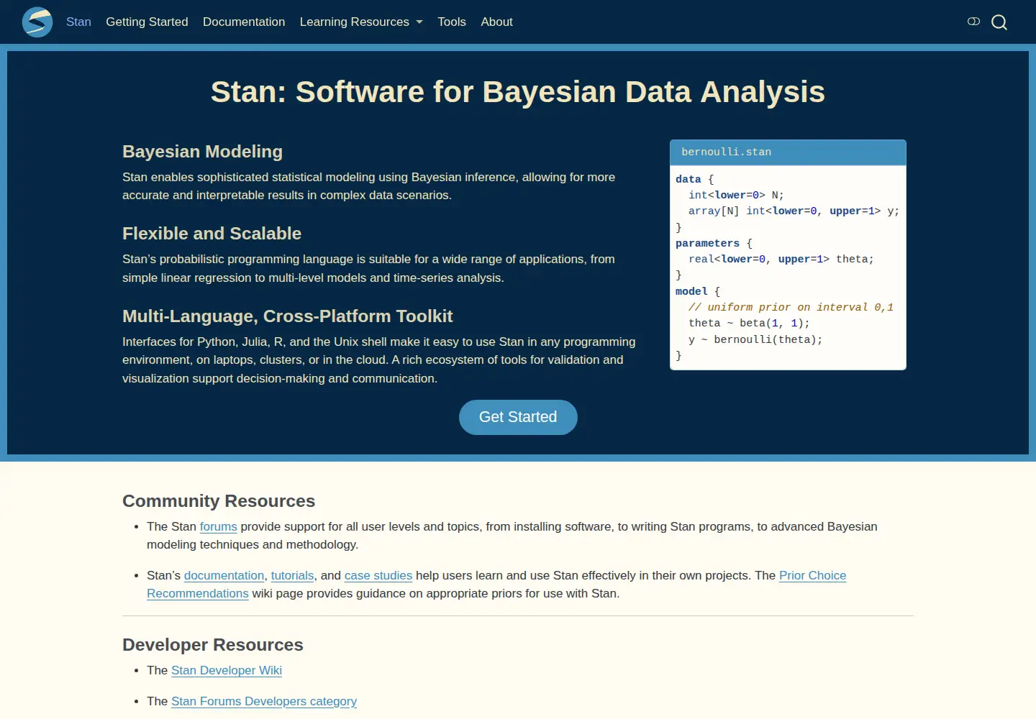Viewport: 1036px width, 719px height.
Task: Open the search magnifier icon
Action: pos(999,22)
